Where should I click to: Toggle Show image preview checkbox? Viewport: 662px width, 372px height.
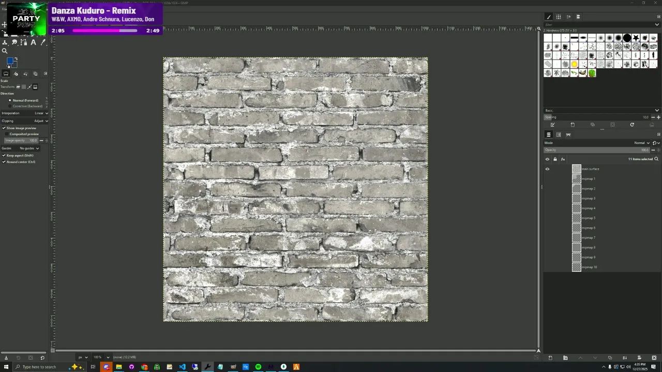click(19, 128)
